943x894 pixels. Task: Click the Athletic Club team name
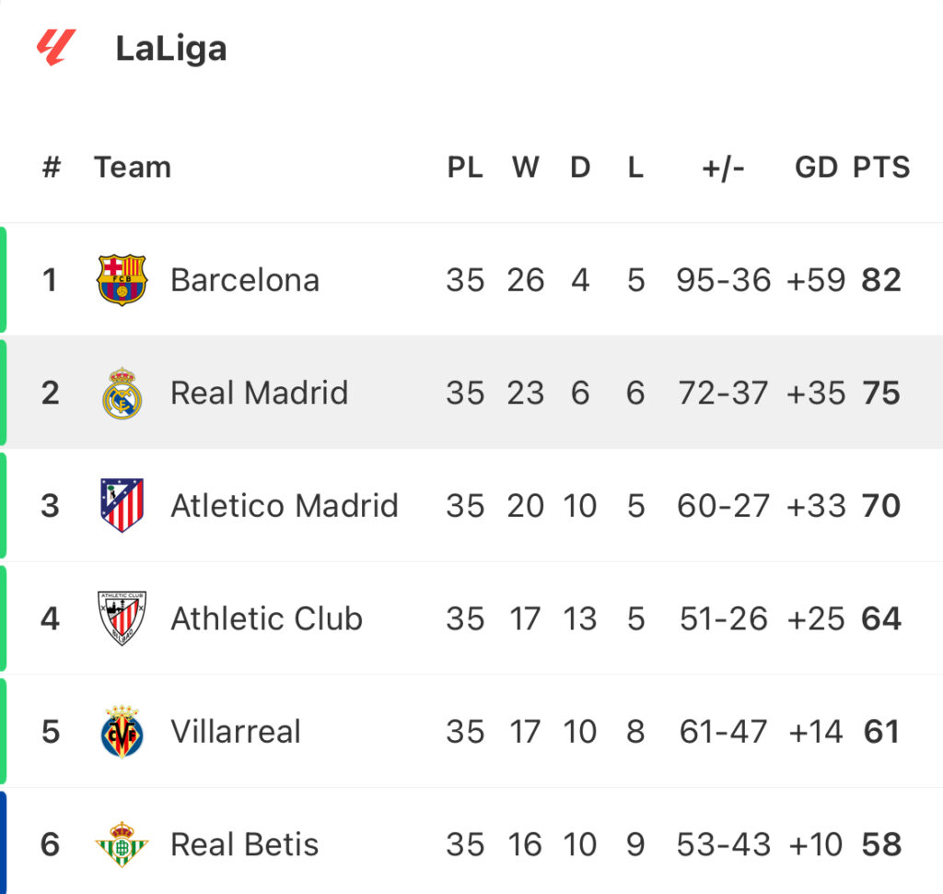[266, 618]
